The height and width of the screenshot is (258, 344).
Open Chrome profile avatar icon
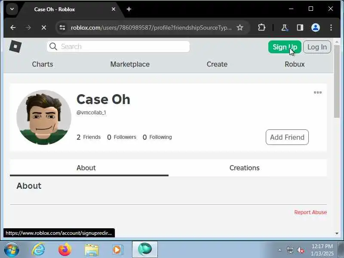click(x=316, y=28)
